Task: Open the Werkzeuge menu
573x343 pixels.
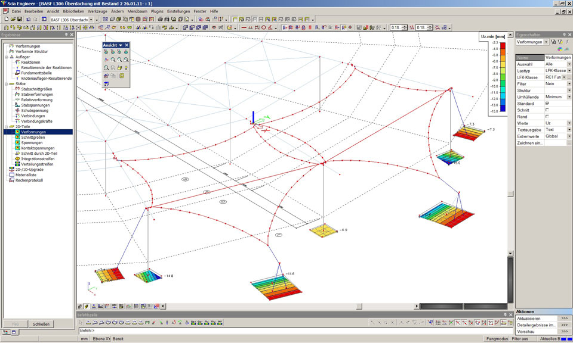Action: point(97,11)
